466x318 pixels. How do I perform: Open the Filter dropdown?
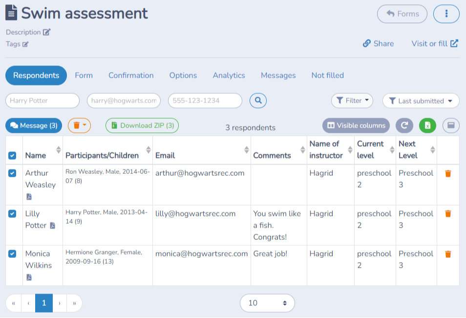352,101
